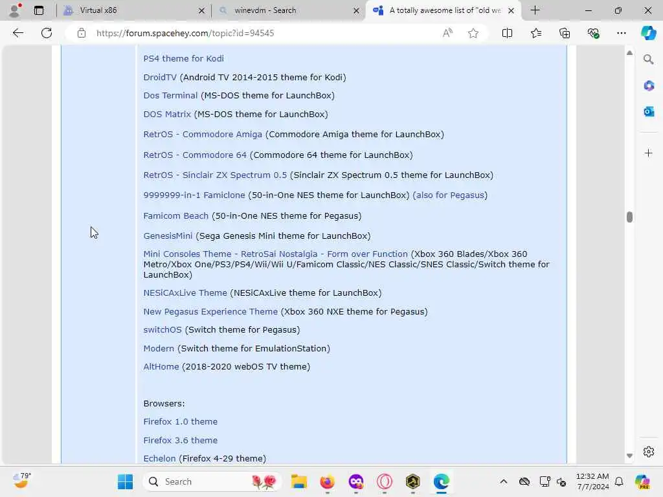The width and height of the screenshot is (663, 497).
Task: Open RetrOS - Commodore 64 link
Action: click(195, 155)
